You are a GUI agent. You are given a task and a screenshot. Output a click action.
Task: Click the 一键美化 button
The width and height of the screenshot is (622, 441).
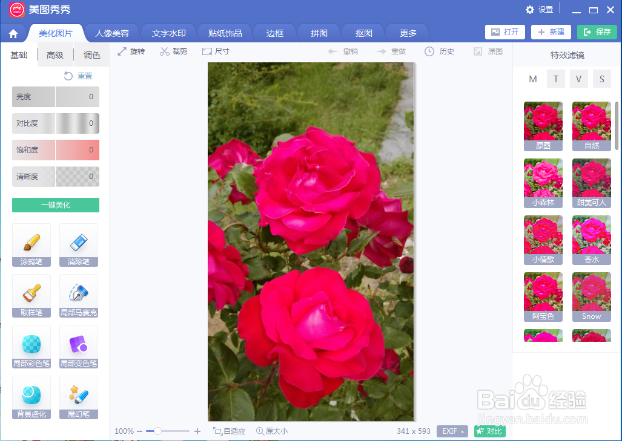pyautogui.click(x=56, y=205)
